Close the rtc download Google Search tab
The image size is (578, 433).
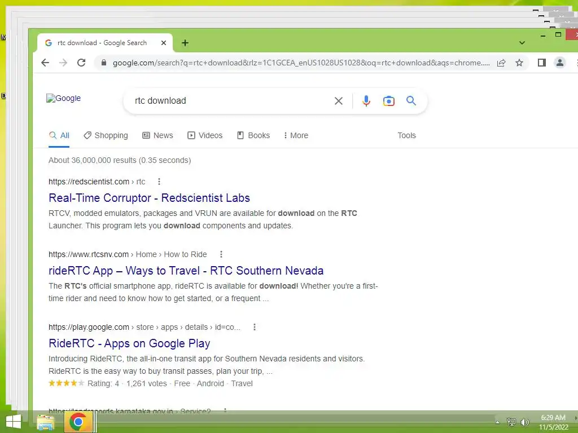tap(164, 43)
